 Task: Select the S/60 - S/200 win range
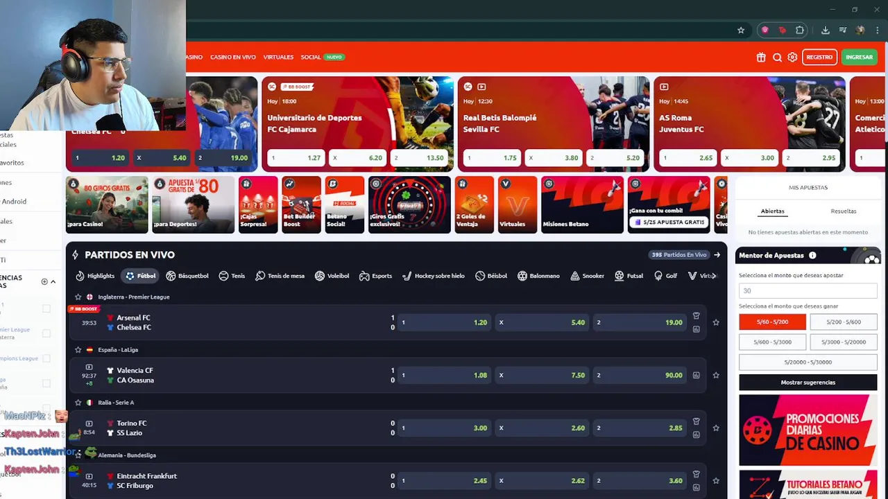click(x=772, y=322)
